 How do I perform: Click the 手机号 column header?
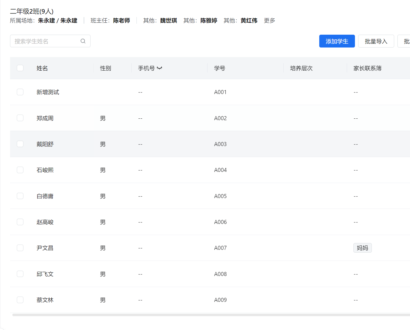pos(147,68)
